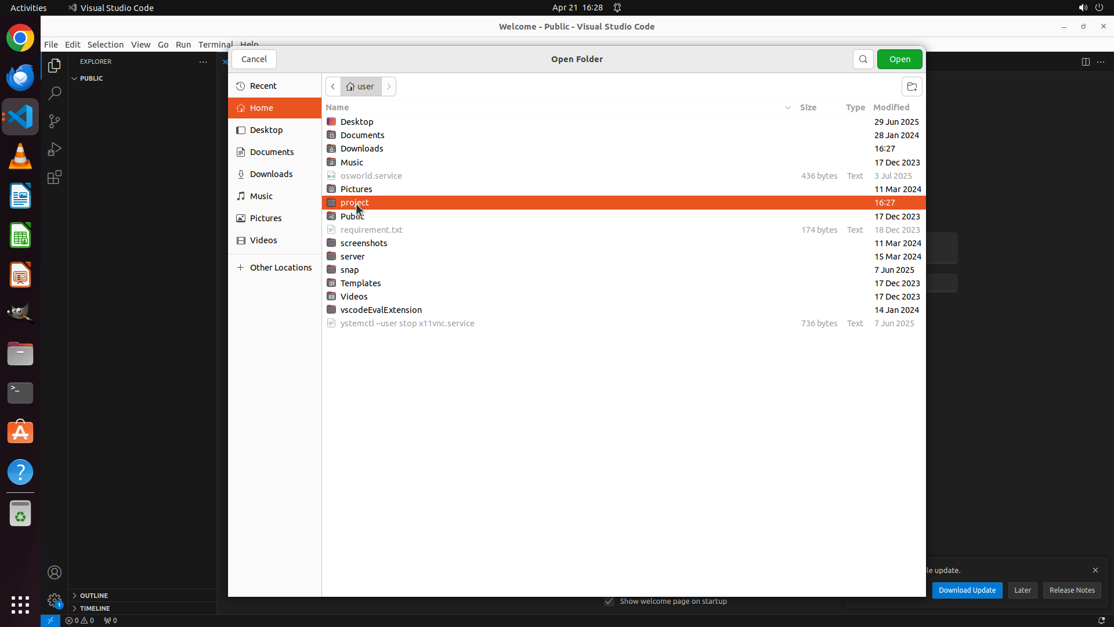
Task: Open the Manage gear icon
Action: click(x=55, y=600)
